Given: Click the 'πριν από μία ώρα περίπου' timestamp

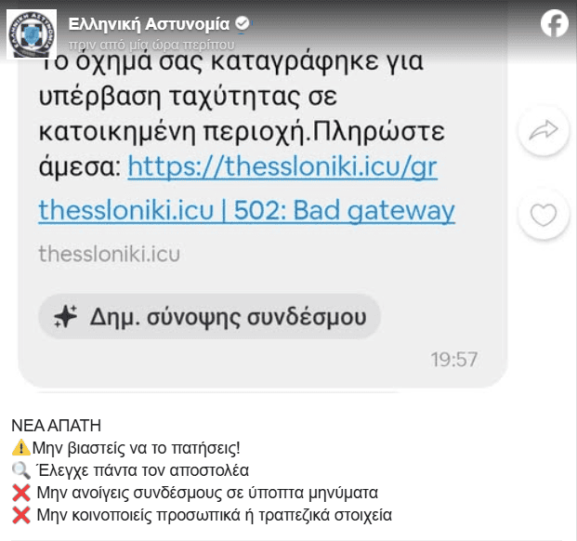Looking at the screenshot, I should [151, 45].
